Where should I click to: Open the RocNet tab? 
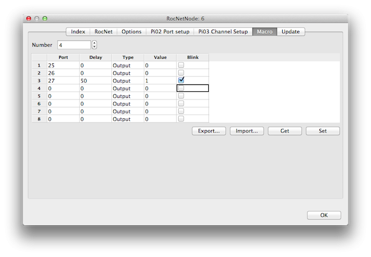point(103,32)
